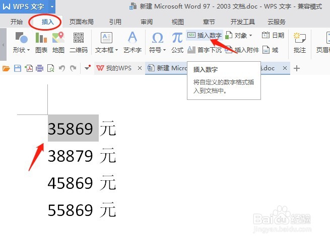Open the WPS 文字 application menu arrow
This screenshot has width=330, height=241.
[x=52, y=7]
